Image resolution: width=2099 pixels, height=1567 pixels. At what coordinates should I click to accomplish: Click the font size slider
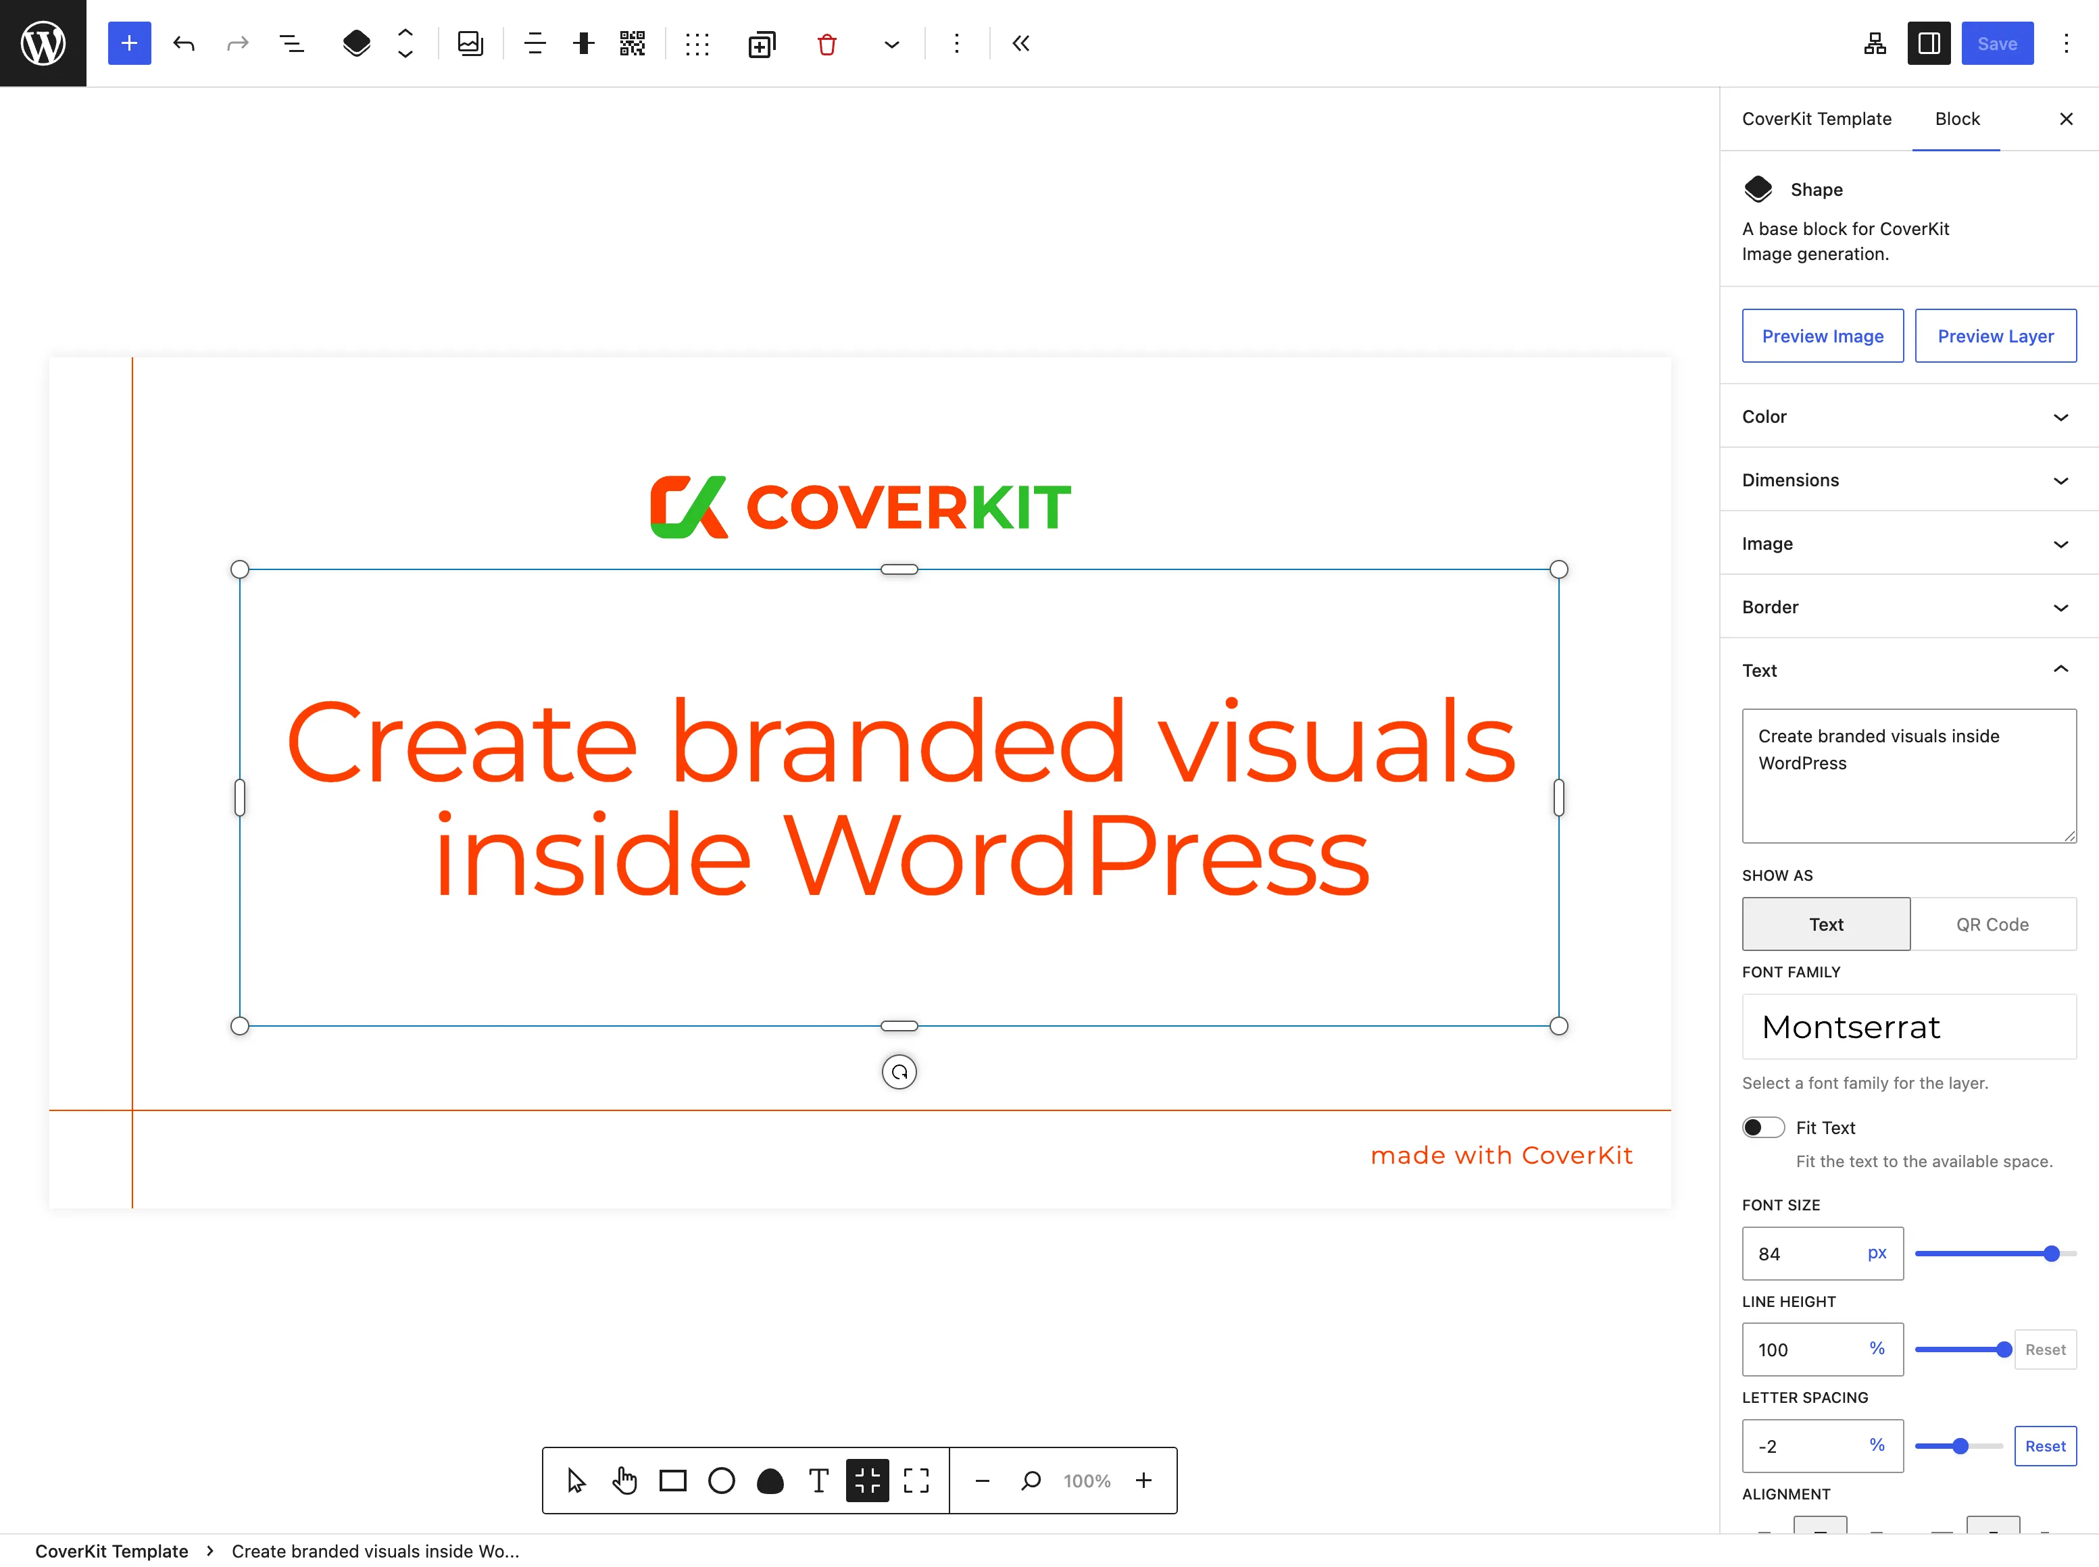[1996, 1254]
